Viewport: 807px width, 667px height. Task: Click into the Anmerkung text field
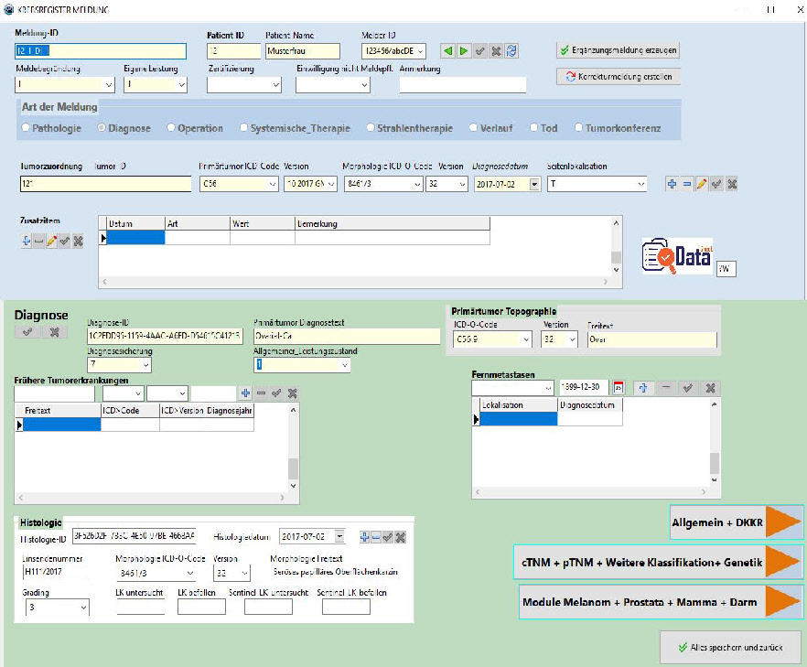click(462, 85)
